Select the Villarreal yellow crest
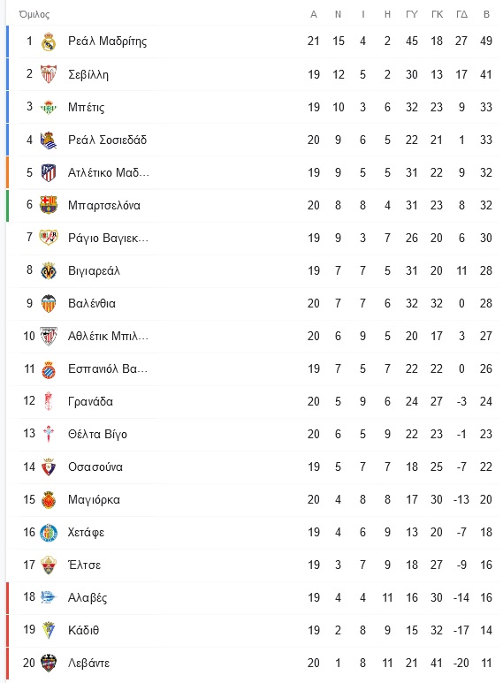 [x=49, y=270]
